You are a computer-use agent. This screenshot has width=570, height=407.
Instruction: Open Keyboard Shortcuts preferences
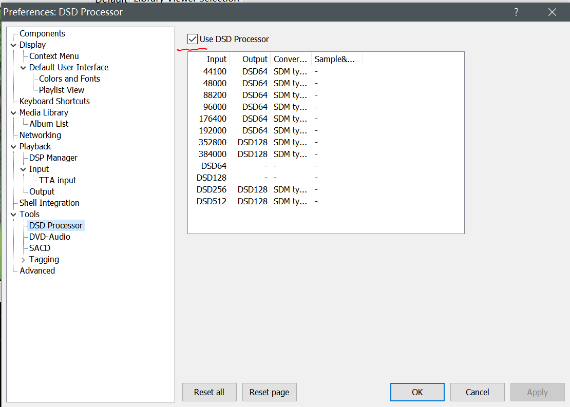(x=54, y=102)
